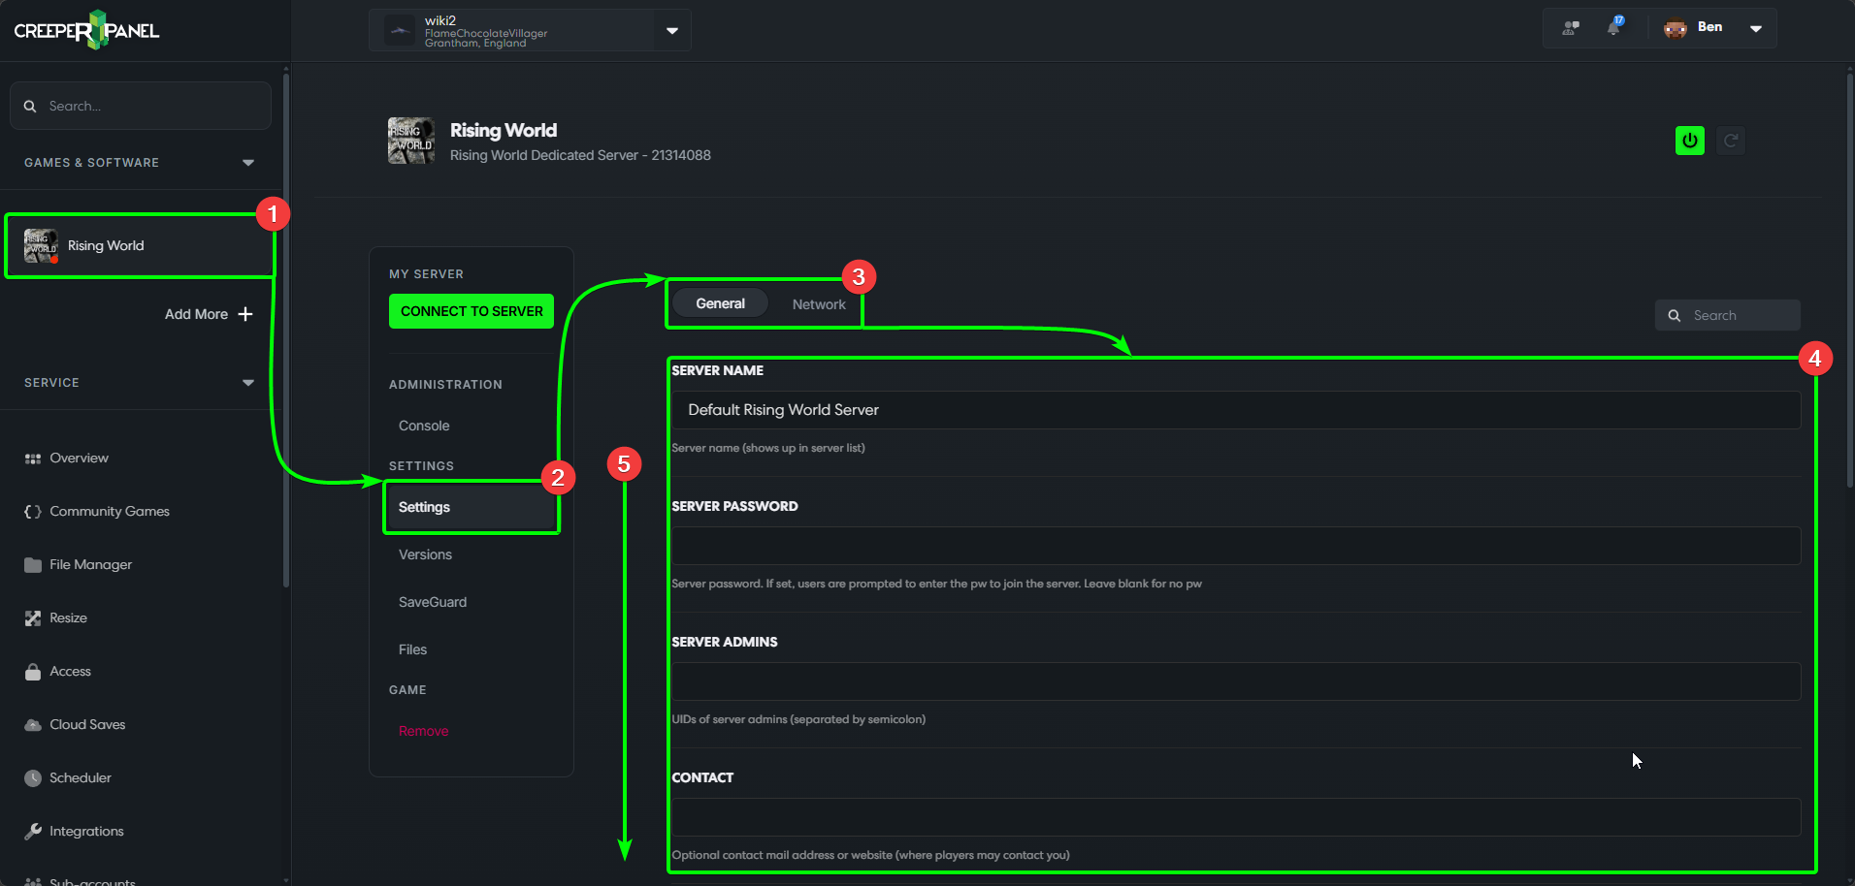Click the Cloud Saves cloud icon
The height and width of the screenshot is (886, 1855).
point(33,725)
